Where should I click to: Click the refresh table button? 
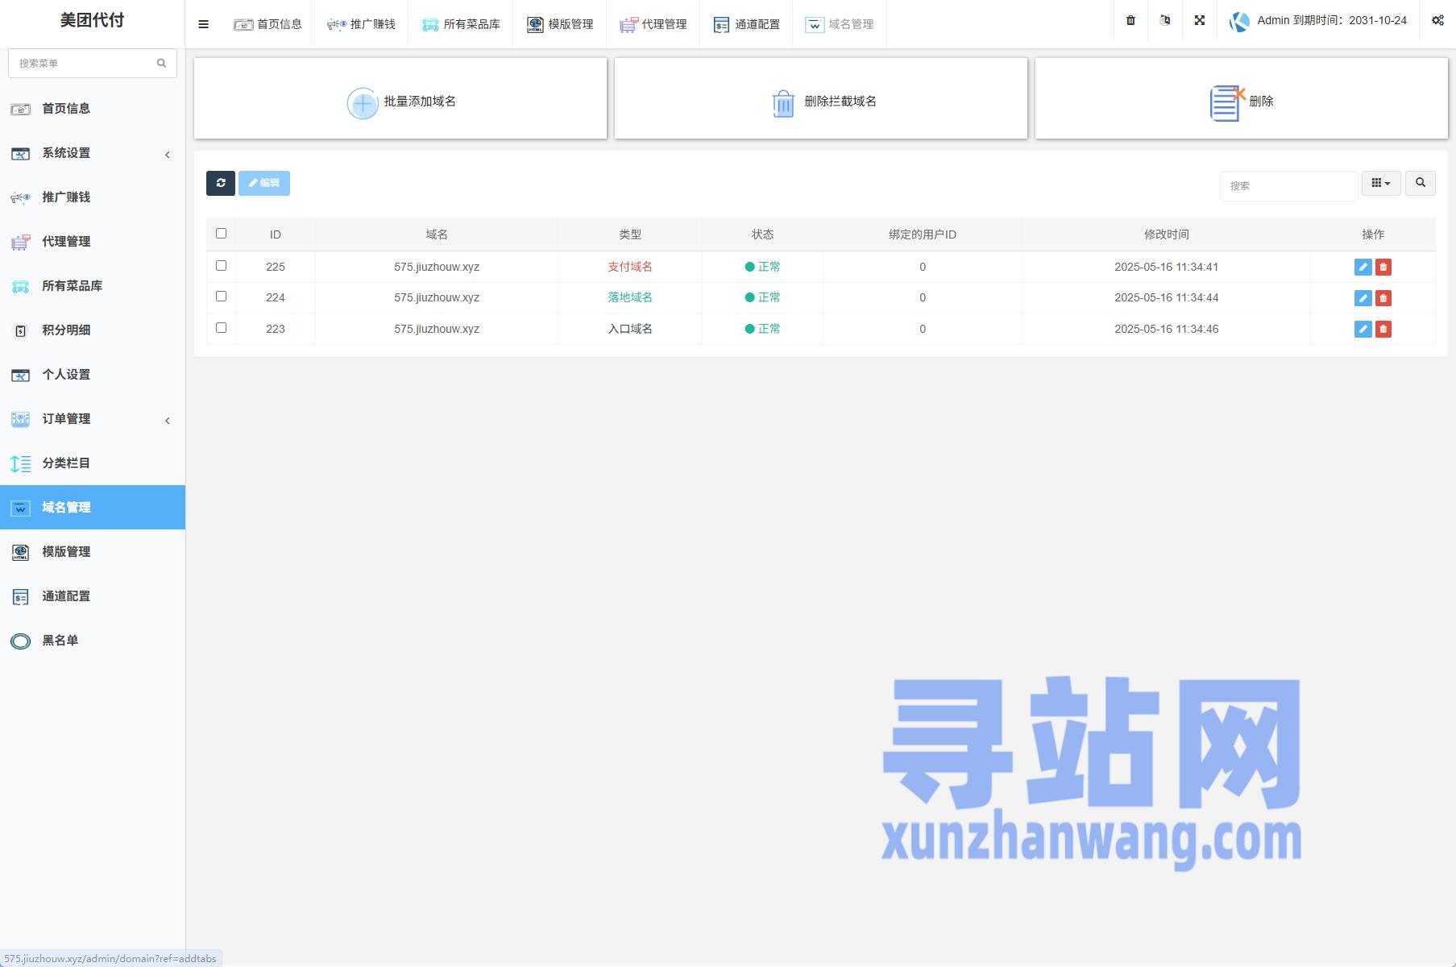click(x=221, y=183)
